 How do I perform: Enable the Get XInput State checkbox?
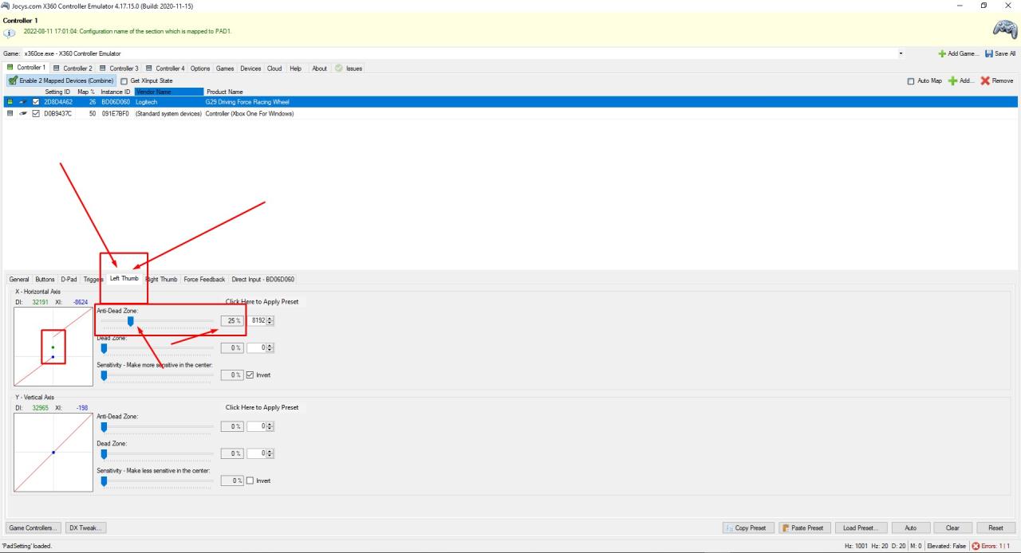point(124,80)
